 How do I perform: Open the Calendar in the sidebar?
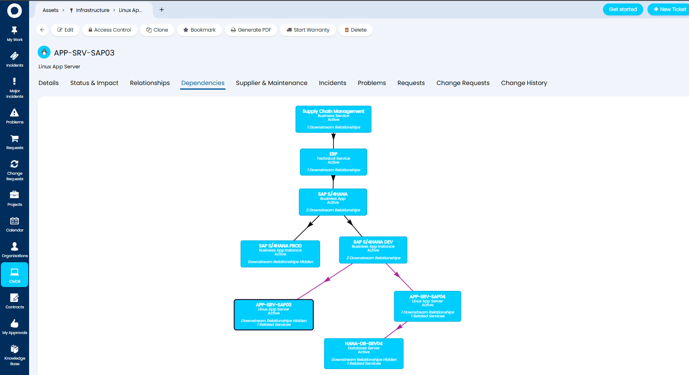[15, 224]
